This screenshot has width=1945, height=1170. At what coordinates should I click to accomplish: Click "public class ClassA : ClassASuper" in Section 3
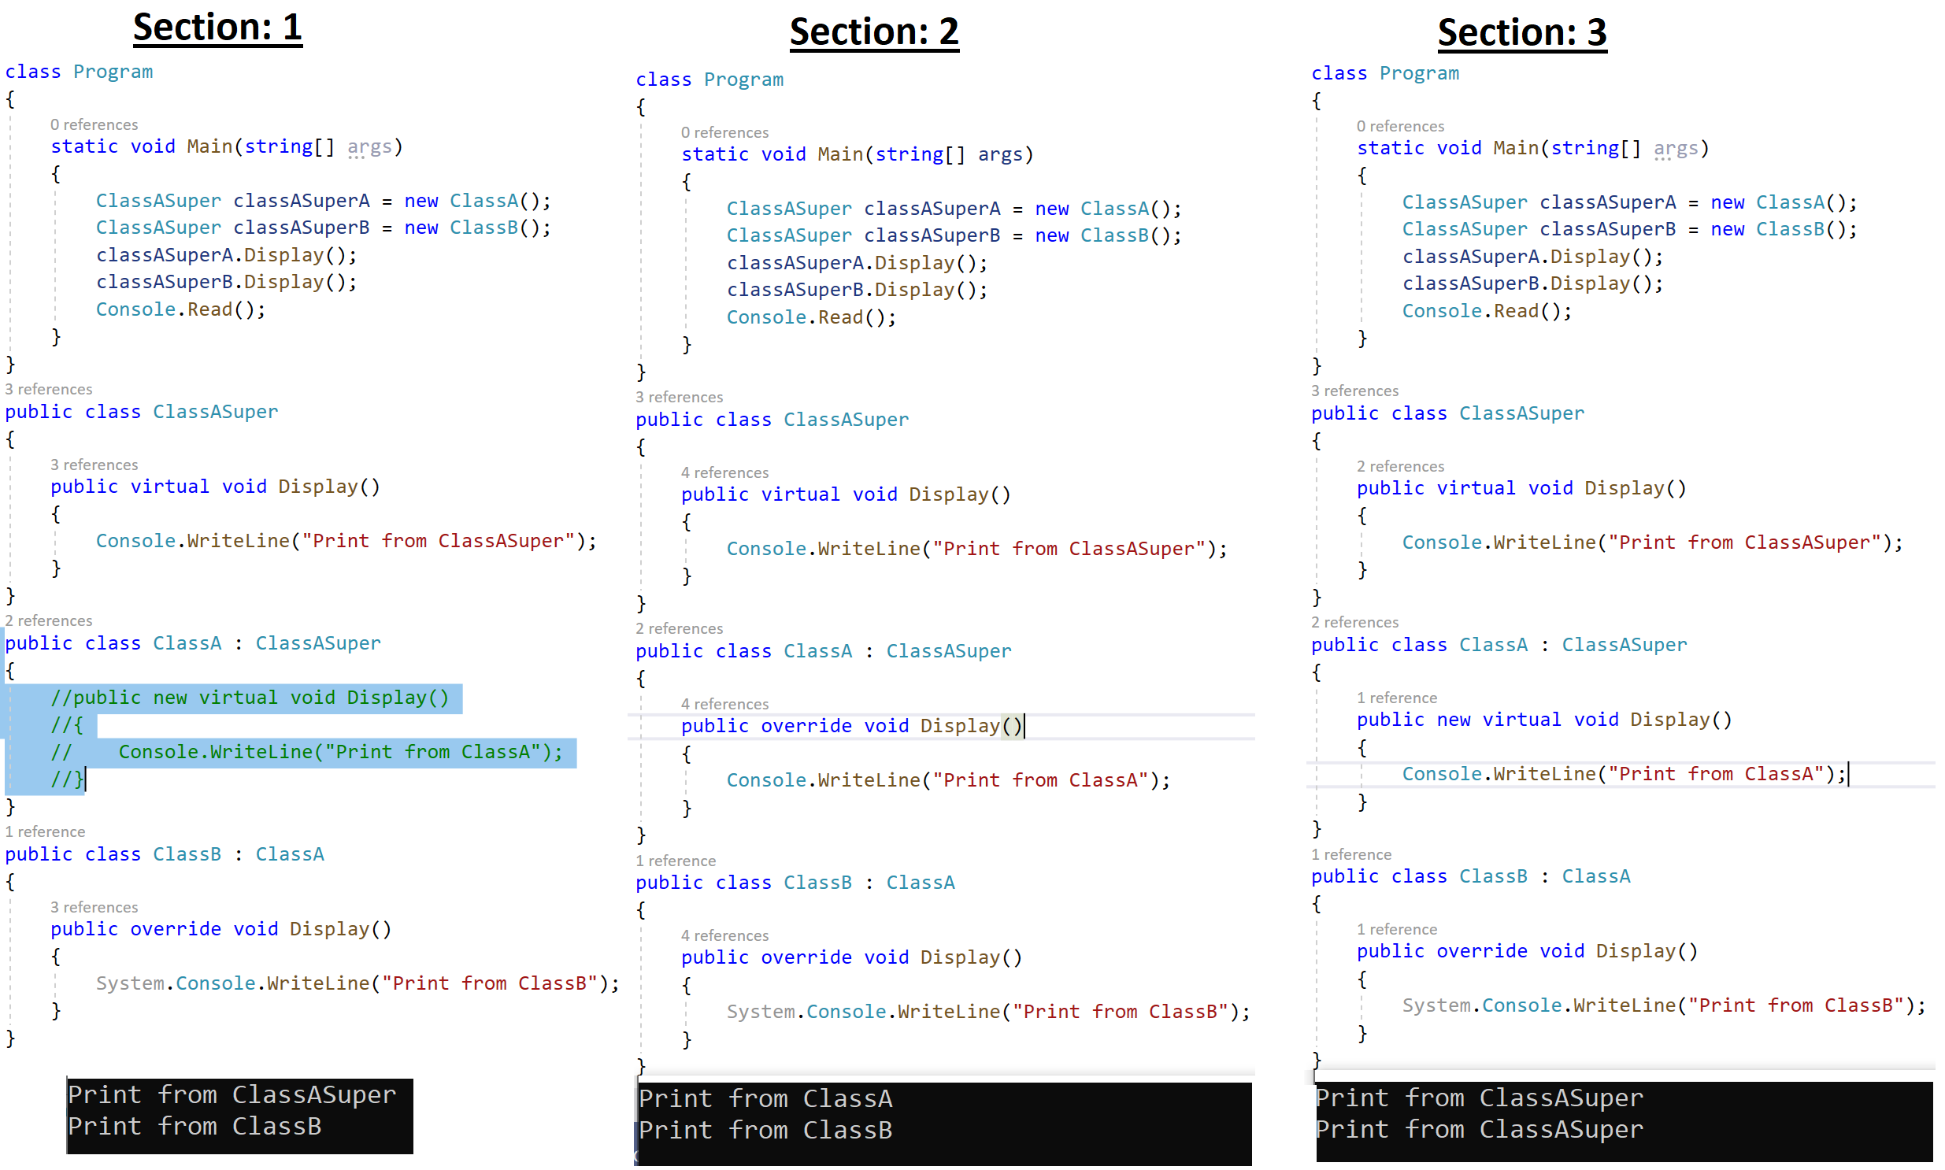tap(1499, 645)
